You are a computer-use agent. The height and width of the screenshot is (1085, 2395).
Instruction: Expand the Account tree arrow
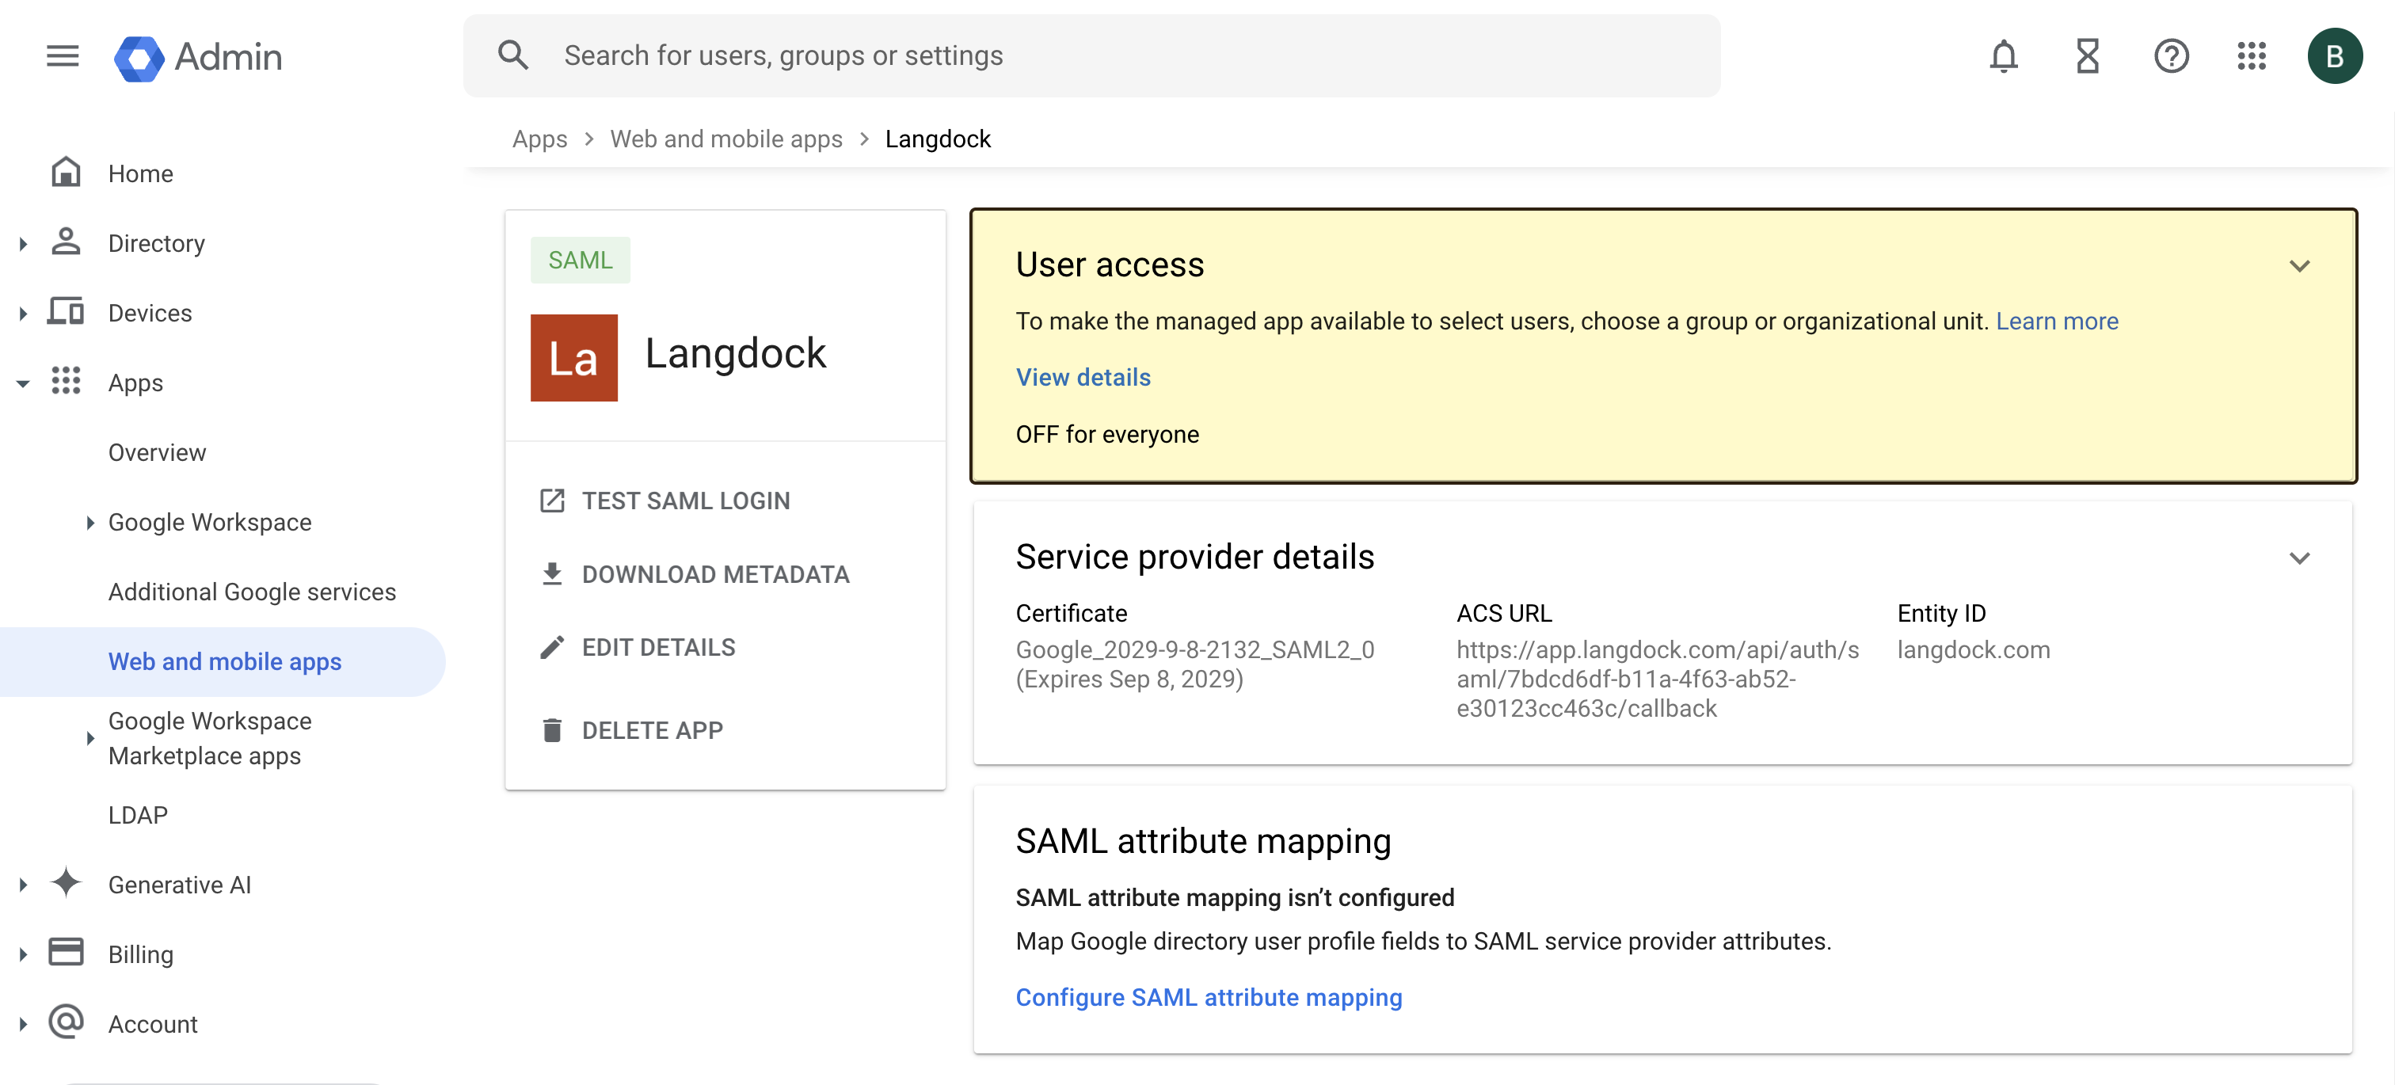tap(22, 1025)
